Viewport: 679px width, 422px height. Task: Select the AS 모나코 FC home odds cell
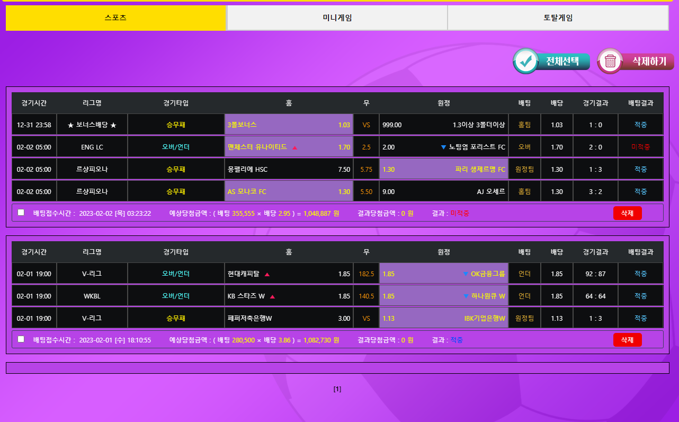[x=289, y=192]
